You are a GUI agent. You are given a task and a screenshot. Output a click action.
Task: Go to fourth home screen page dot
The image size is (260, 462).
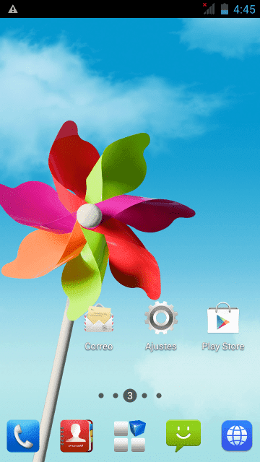pyautogui.click(x=144, y=396)
